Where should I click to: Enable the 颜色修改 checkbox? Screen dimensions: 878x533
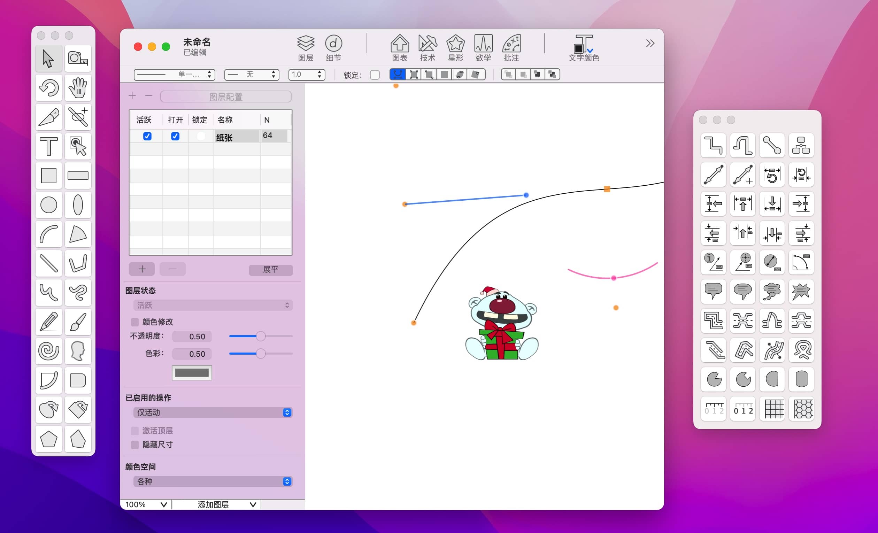pos(135,322)
